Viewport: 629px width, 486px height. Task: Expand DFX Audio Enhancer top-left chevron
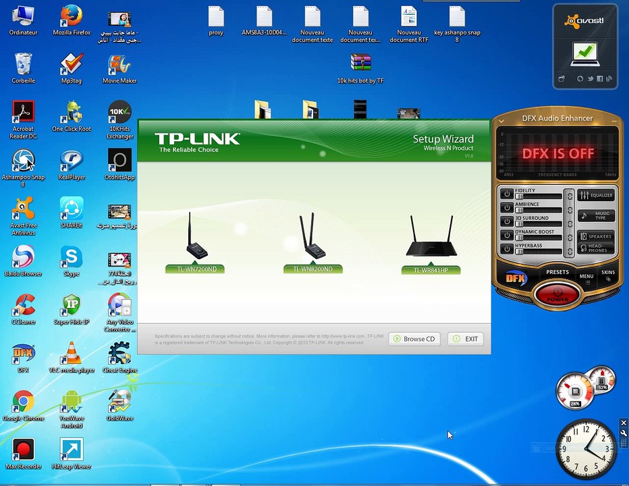coord(501,120)
